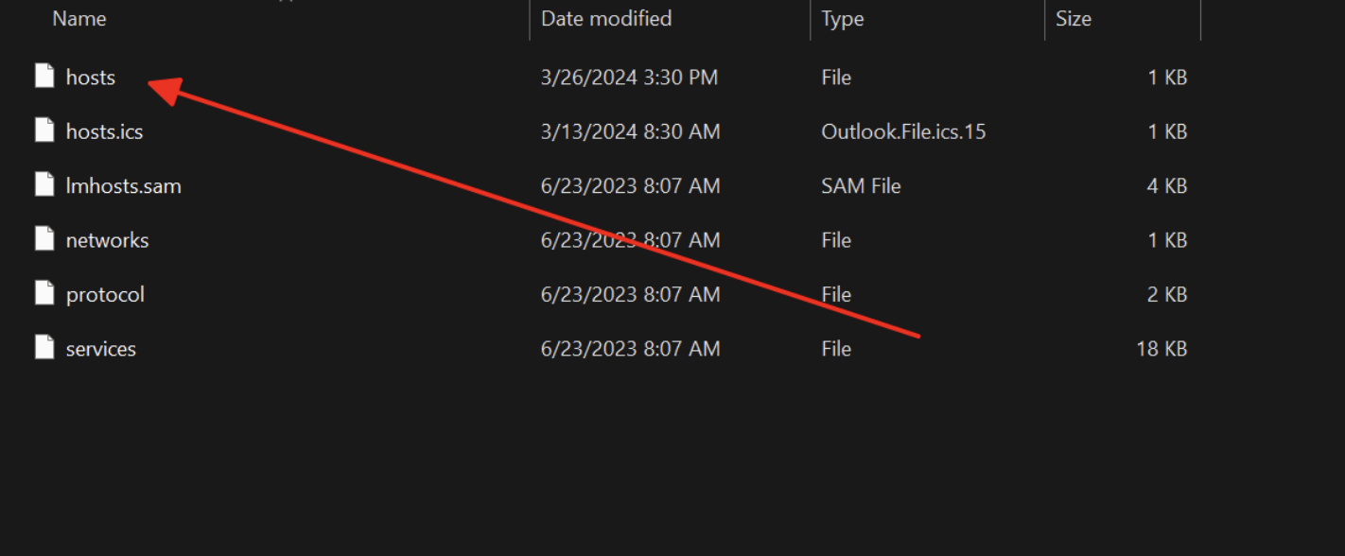Image resolution: width=1345 pixels, height=556 pixels.
Task: Click the protocol file icon
Action: pyautogui.click(x=44, y=294)
